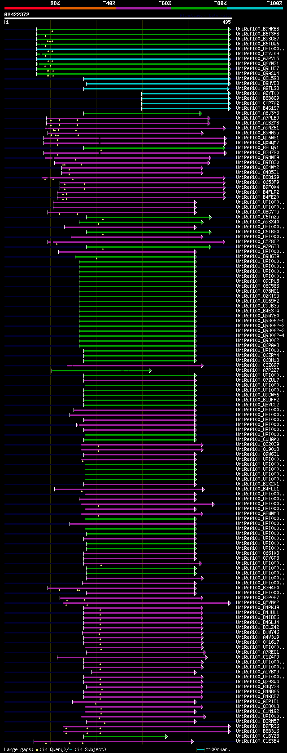
Task: Click the UniRef100_B9H6I9 label
Action: coord(257,257)
